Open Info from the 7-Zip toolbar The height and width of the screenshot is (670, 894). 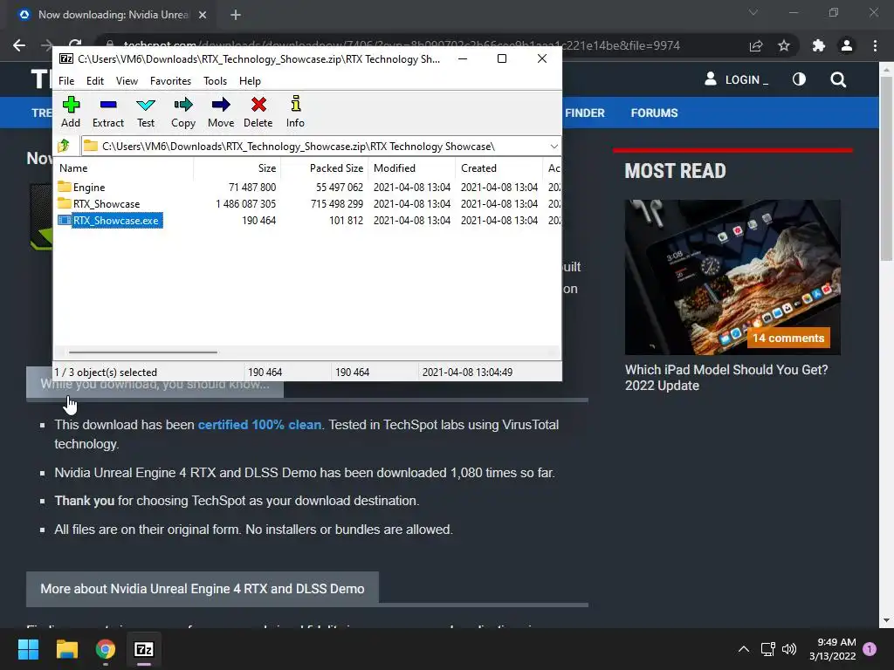tap(295, 112)
